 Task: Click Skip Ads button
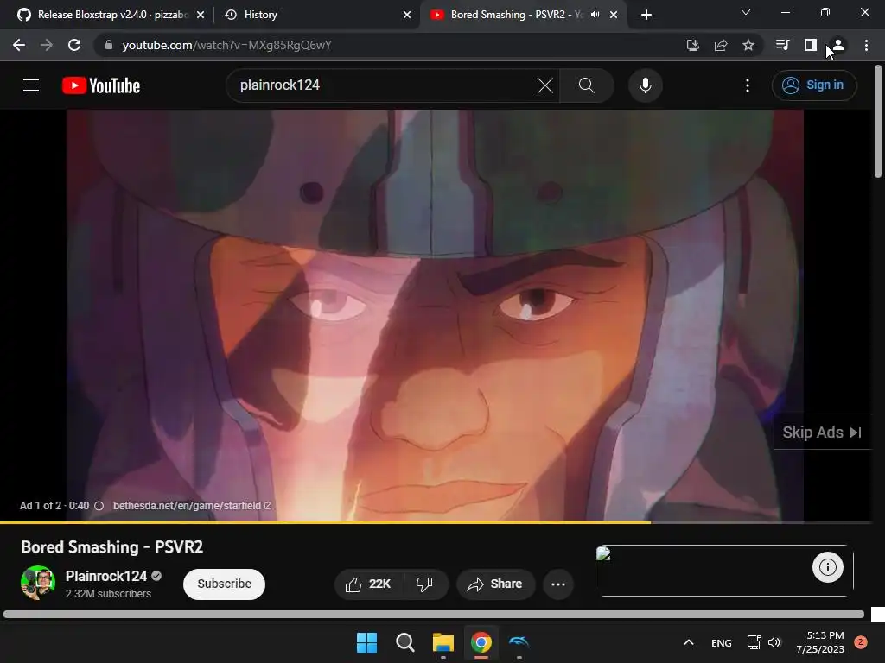pyautogui.click(x=822, y=432)
